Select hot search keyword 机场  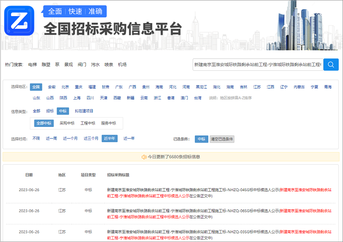click(x=122, y=64)
